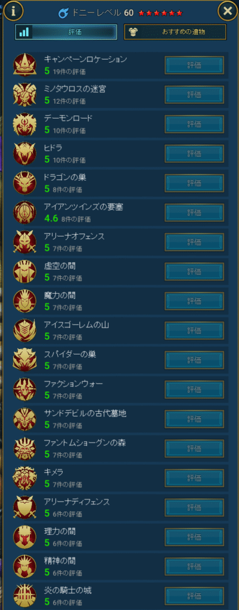
Task: Close the ratings panel with X
Action: pyautogui.click(x=227, y=11)
